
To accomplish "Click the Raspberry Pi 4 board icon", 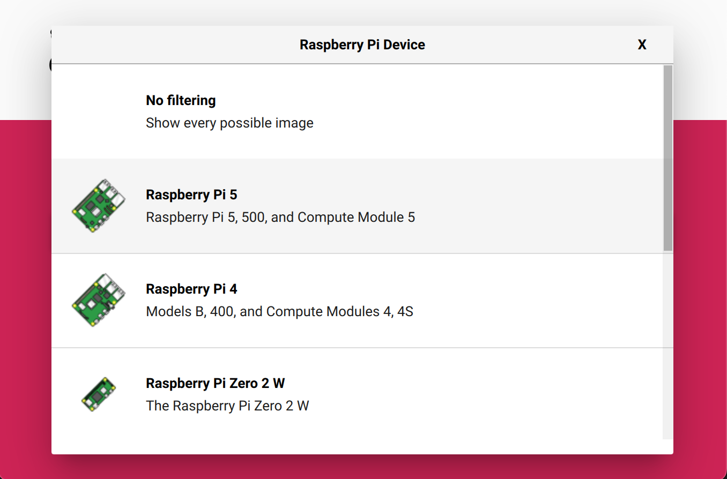I will click(99, 300).
